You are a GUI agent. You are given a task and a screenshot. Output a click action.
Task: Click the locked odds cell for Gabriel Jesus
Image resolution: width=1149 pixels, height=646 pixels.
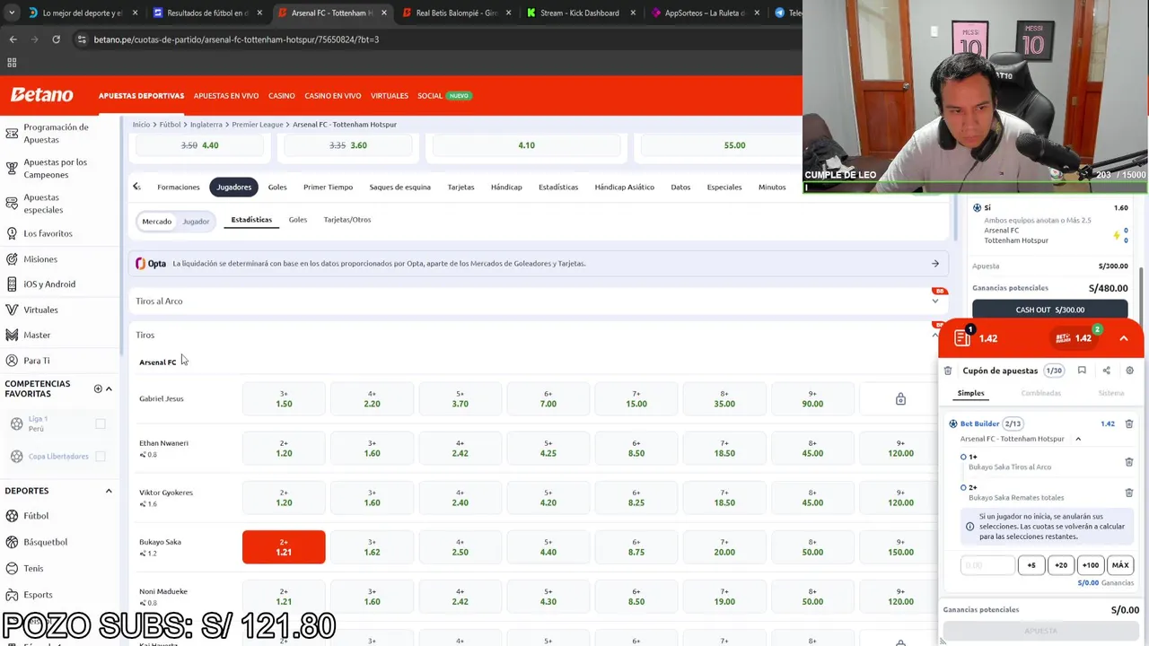[900, 398]
